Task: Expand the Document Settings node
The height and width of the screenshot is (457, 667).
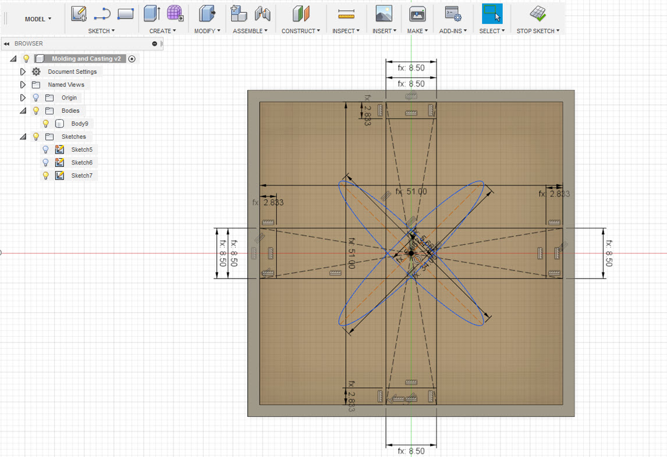Action: [23, 72]
